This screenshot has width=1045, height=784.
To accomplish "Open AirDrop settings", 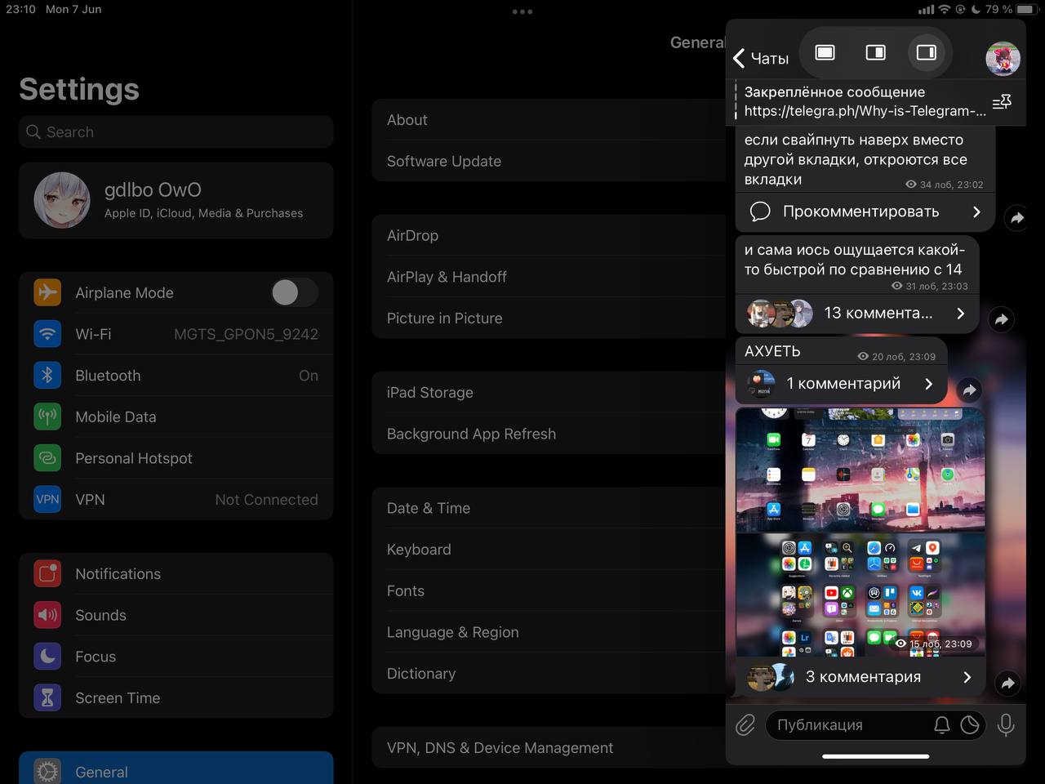I will [x=549, y=235].
